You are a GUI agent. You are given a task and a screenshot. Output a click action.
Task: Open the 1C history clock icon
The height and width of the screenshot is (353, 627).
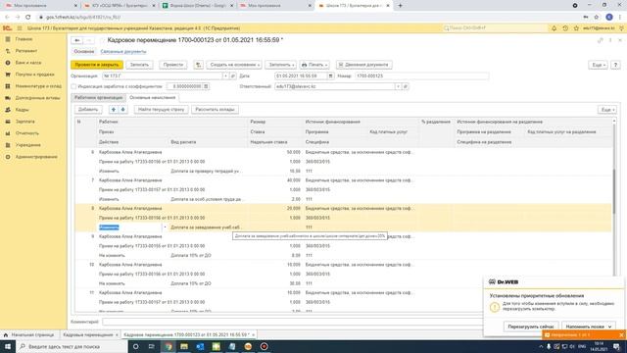pos(565,28)
